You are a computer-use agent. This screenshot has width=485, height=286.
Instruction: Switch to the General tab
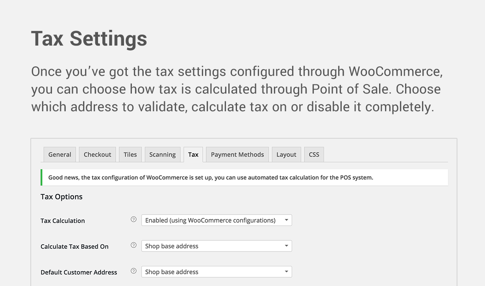(60, 154)
